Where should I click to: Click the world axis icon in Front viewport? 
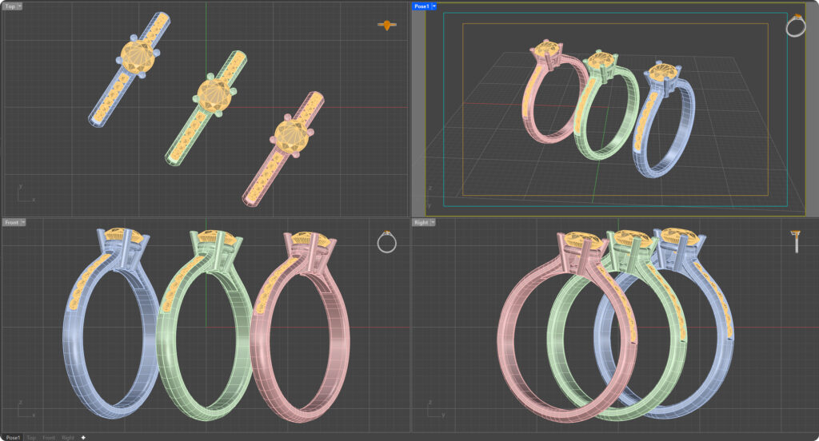(24, 410)
